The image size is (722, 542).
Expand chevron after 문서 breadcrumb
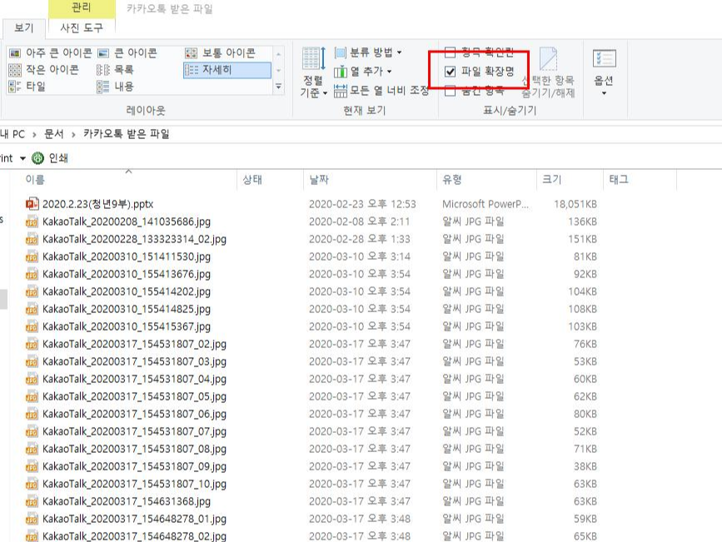click(73, 135)
